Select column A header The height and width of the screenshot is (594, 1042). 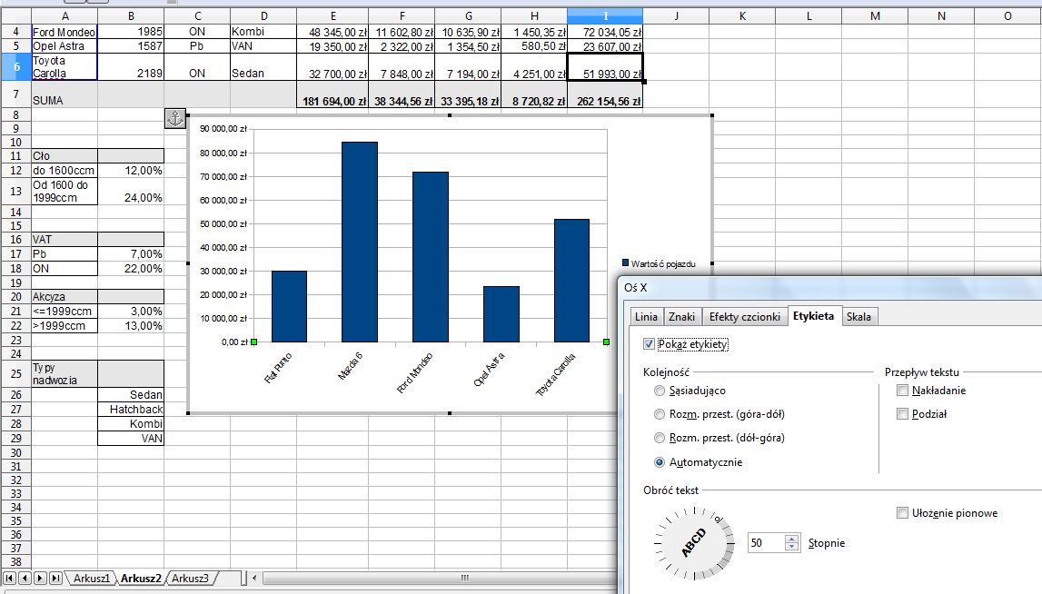click(x=65, y=16)
